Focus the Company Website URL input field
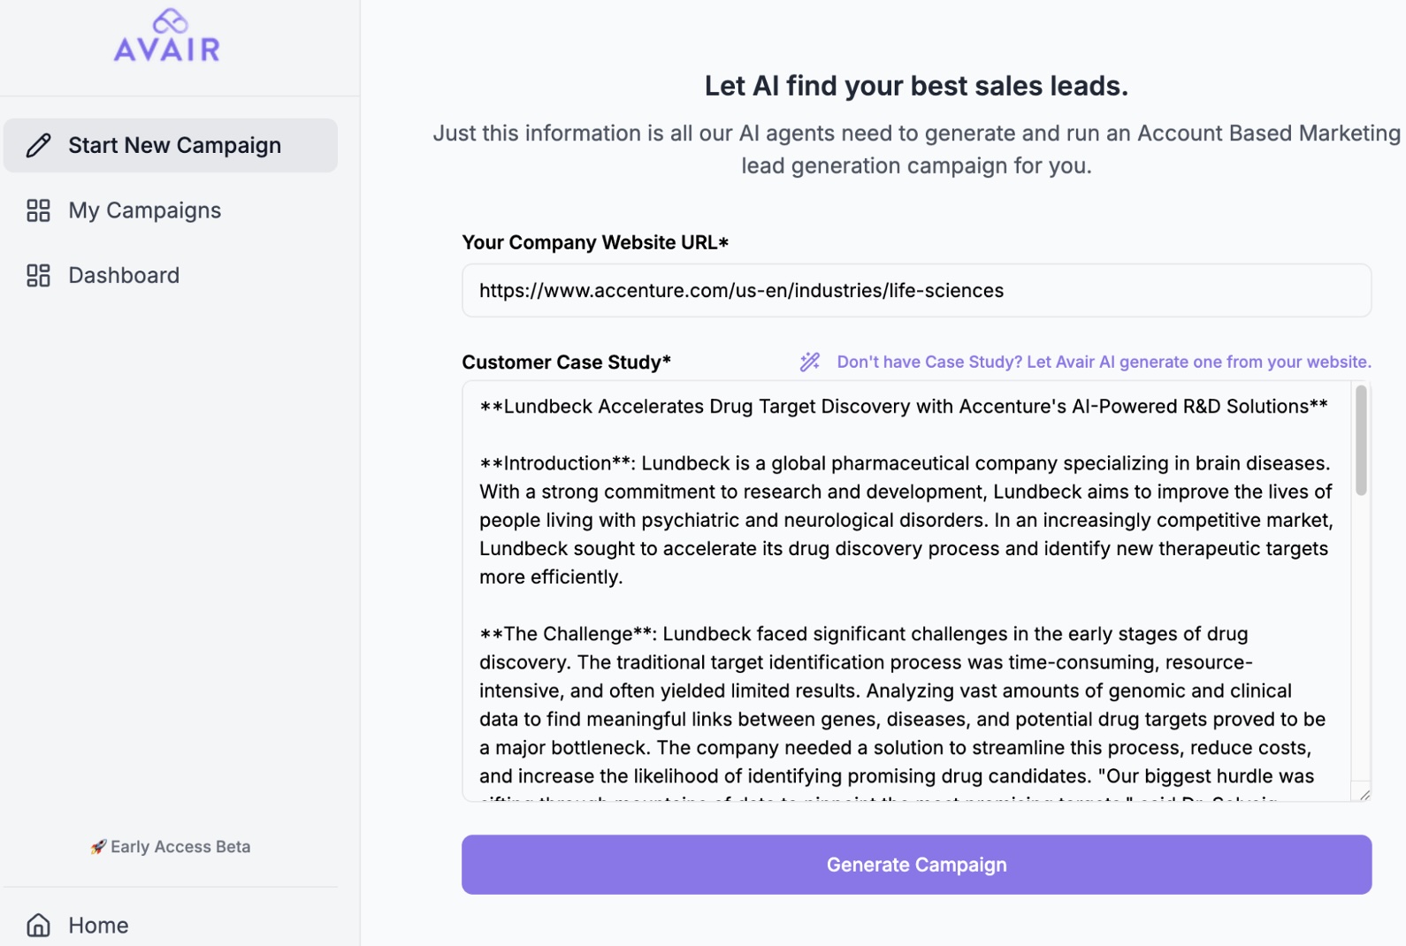 click(x=916, y=291)
